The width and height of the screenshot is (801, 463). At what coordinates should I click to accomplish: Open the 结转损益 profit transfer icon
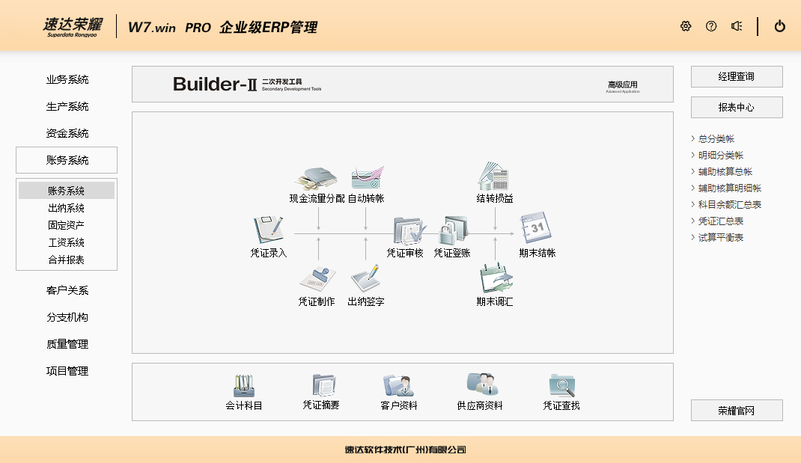tap(494, 177)
